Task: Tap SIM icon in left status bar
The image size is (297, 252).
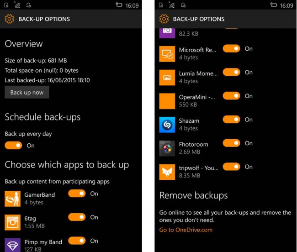Action: tap(6, 5)
